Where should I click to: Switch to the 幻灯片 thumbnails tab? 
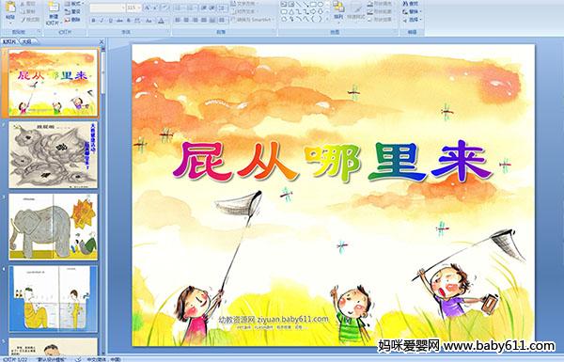coord(9,41)
